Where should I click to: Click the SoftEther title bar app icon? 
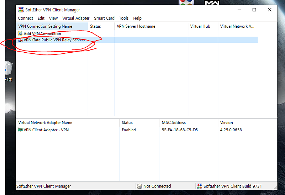[21, 10]
